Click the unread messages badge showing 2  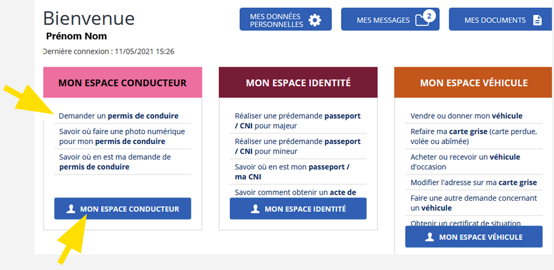[x=429, y=16]
